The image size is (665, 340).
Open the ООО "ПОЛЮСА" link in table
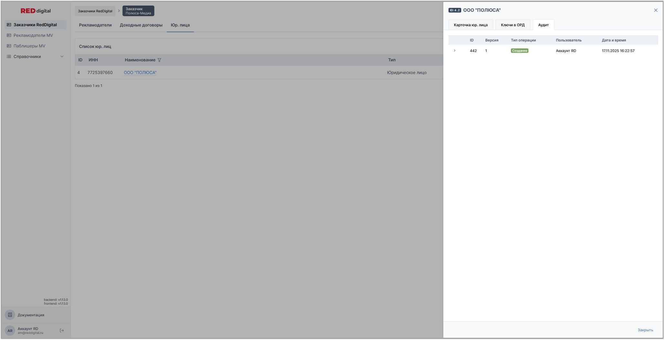click(x=140, y=73)
